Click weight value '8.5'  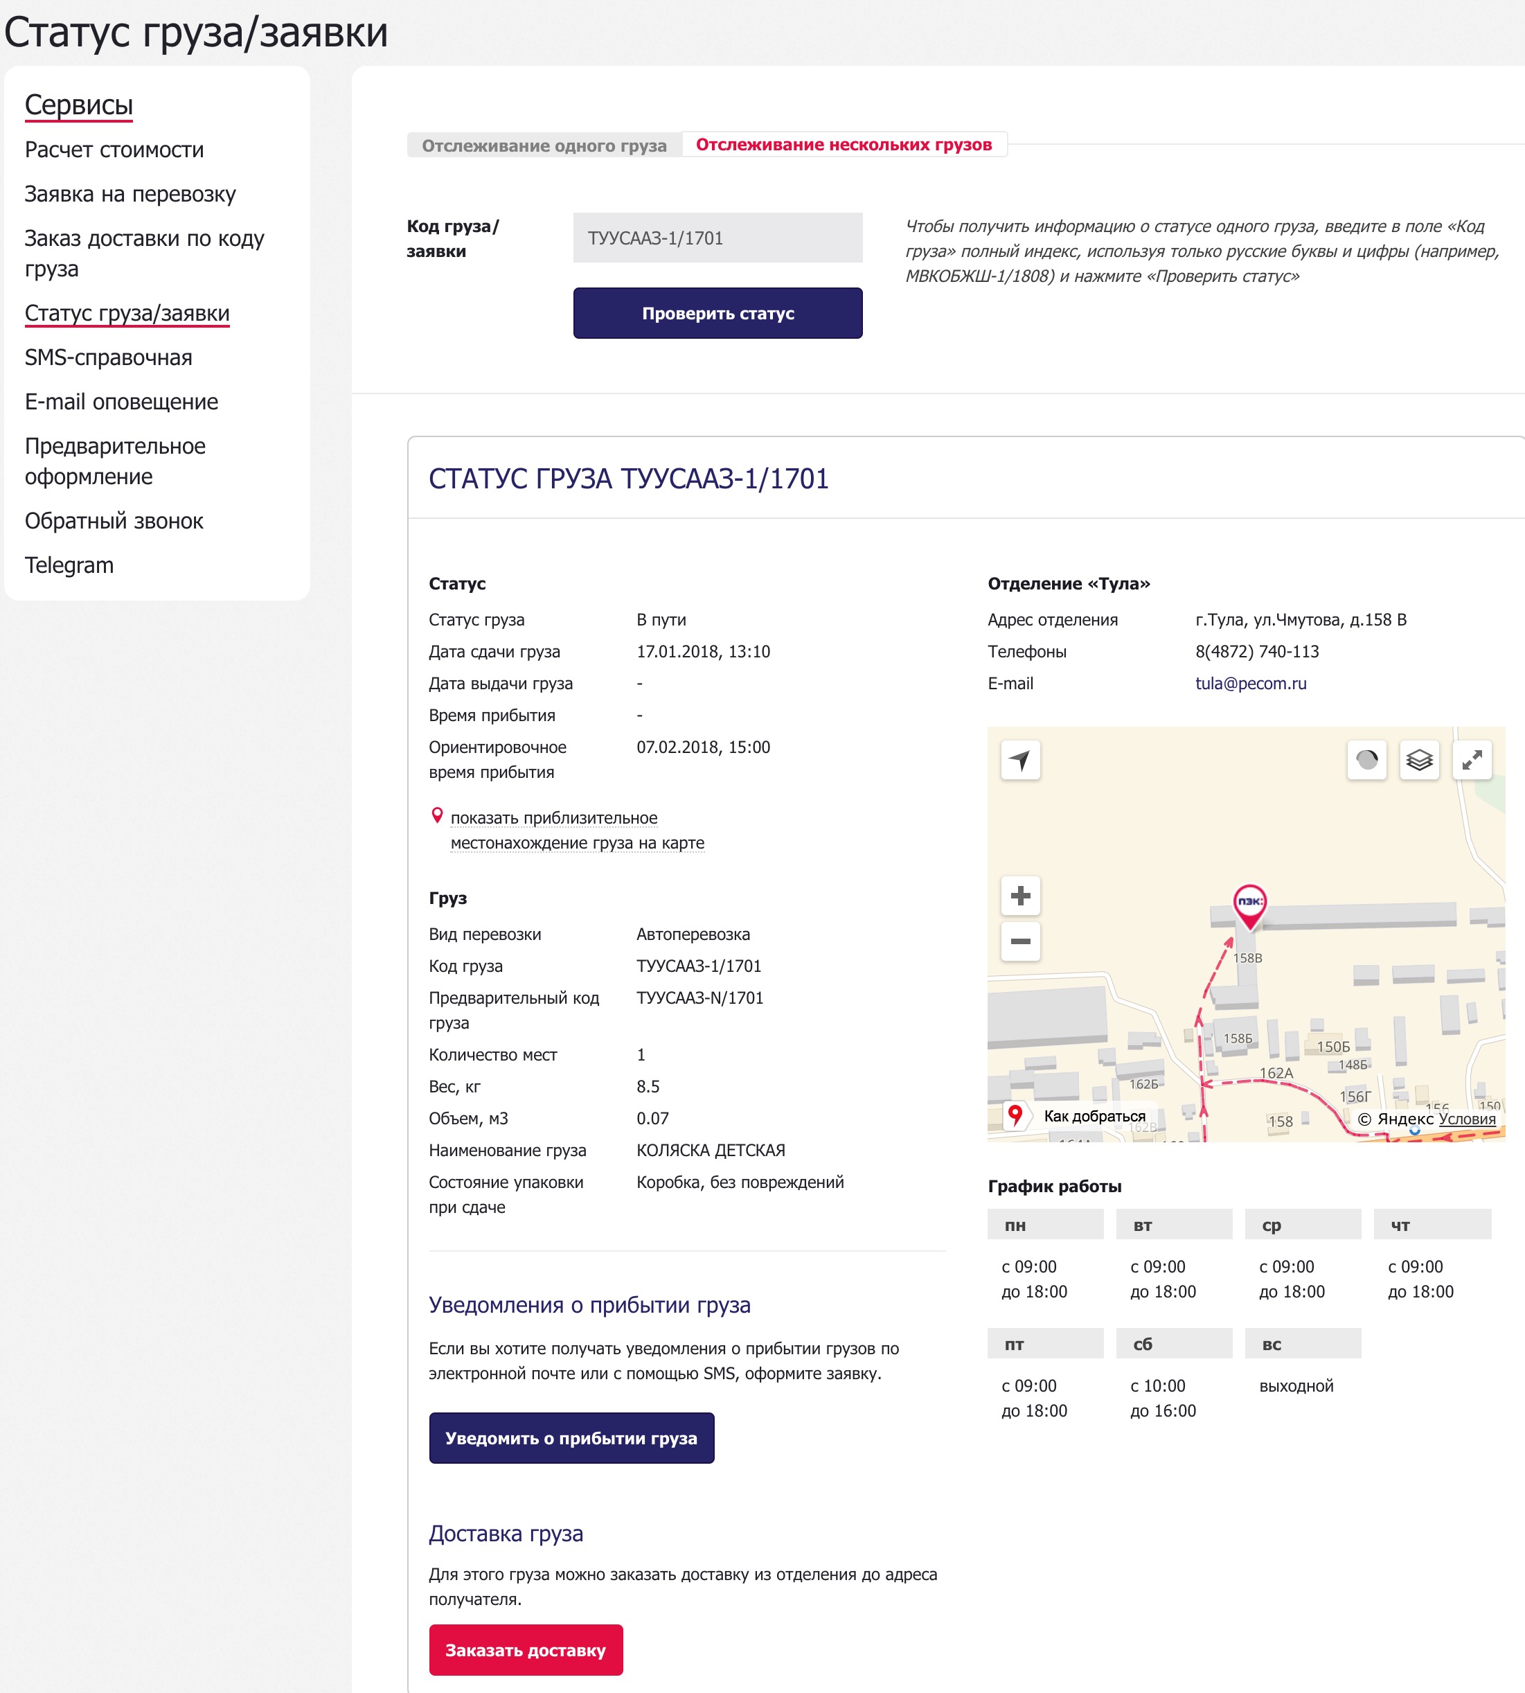click(648, 1087)
